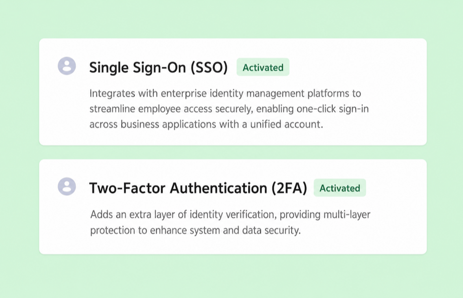Viewport: 463px width, 298px height.
Task: Click the SSO description paragraph
Action: 229,109
